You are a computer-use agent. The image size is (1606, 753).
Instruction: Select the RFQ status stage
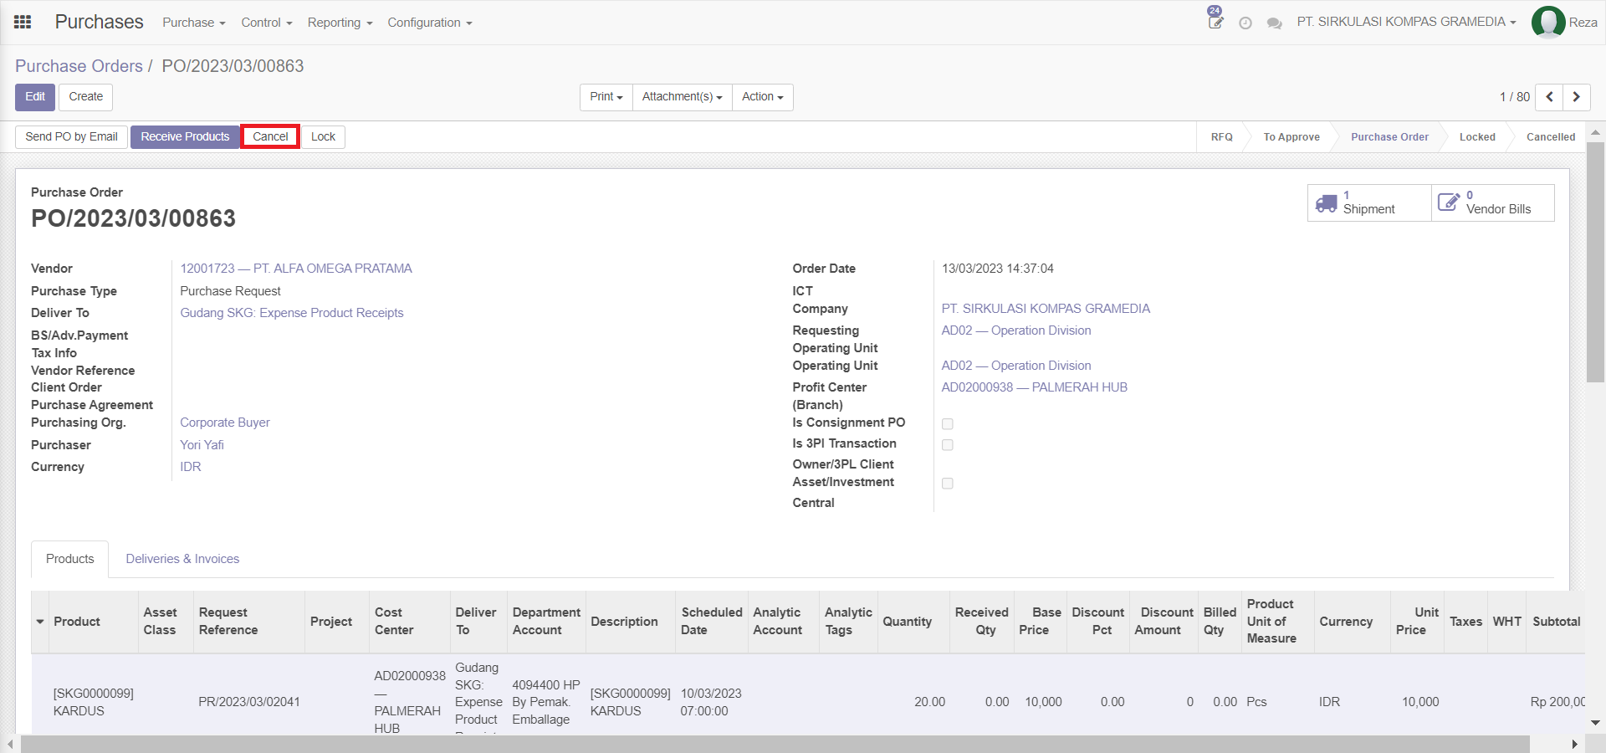pos(1222,137)
